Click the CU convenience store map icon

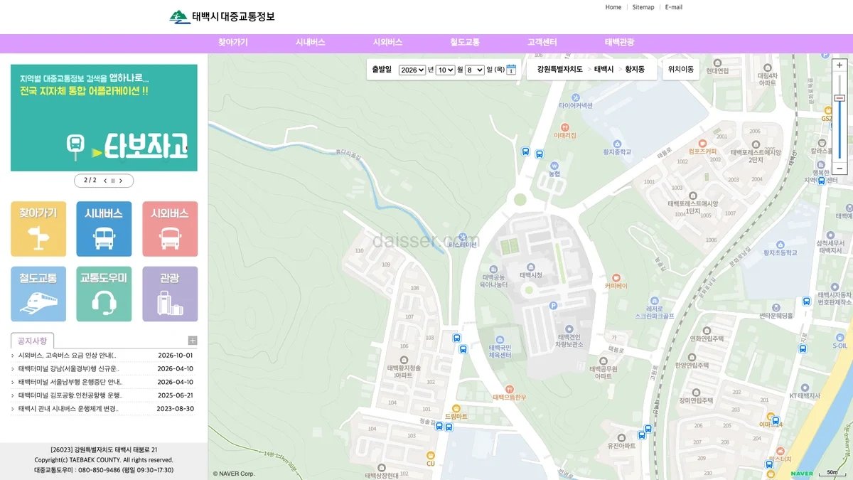430,455
